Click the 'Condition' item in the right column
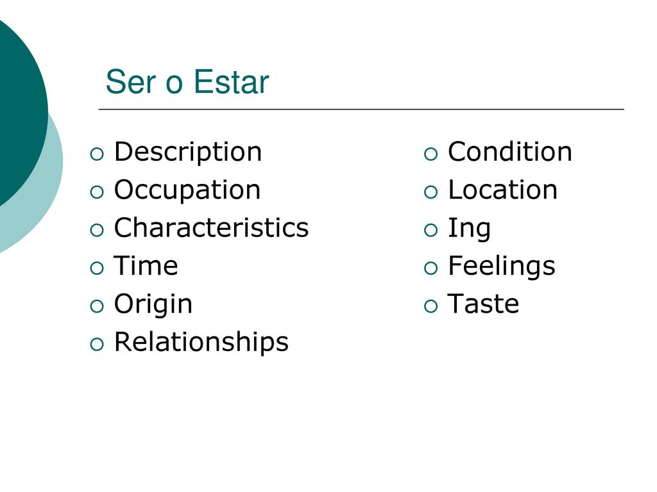 tap(509, 151)
